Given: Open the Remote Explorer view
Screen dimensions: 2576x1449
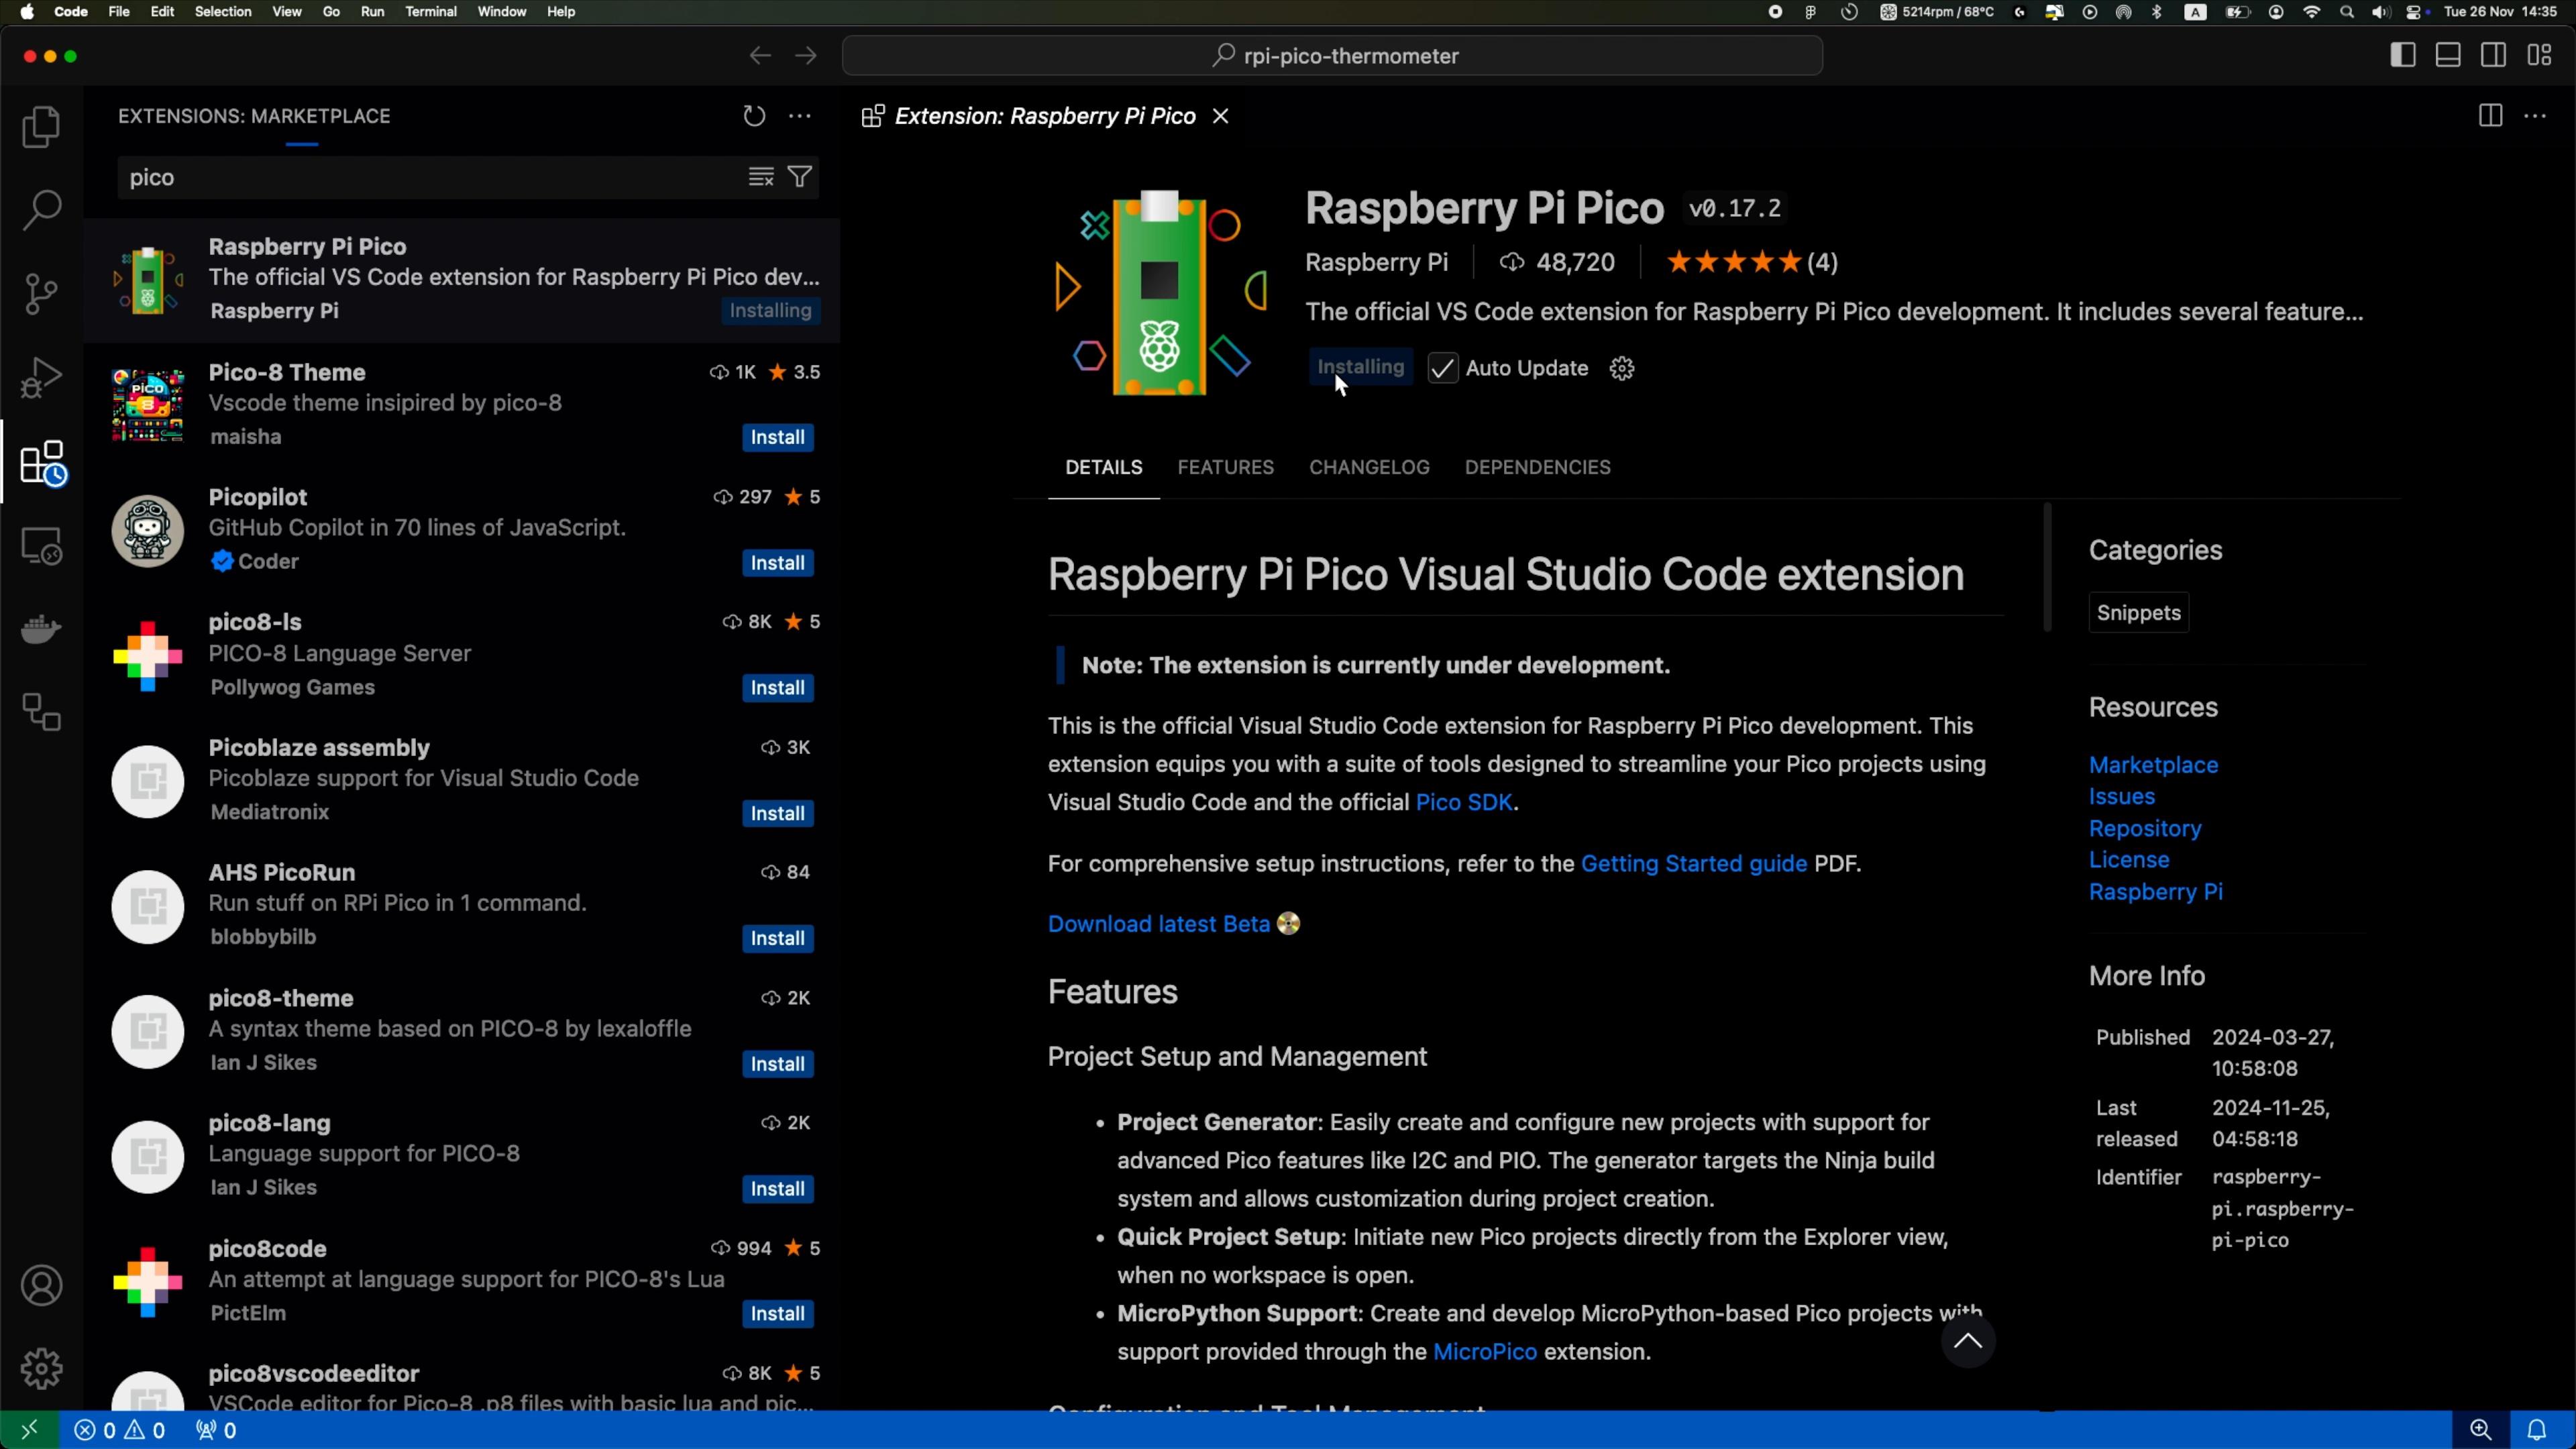Looking at the screenshot, I should (41, 546).
